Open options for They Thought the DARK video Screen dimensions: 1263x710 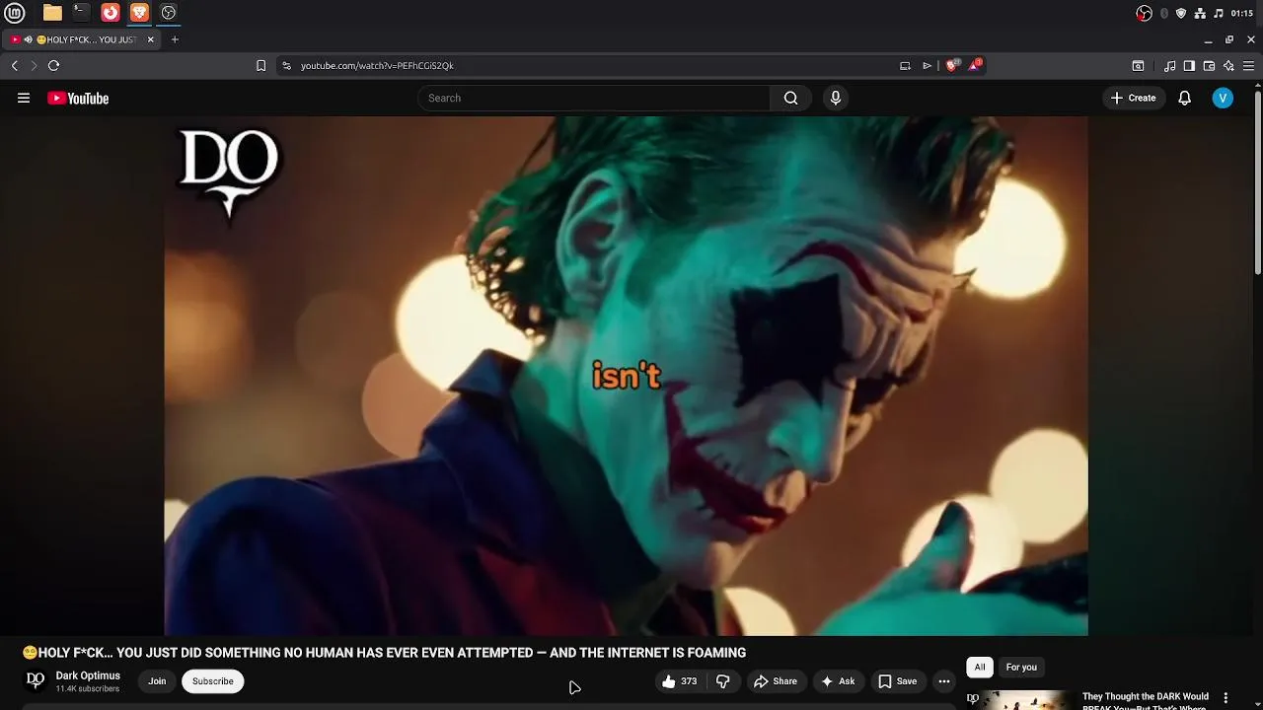click(x=1226, y=698)
